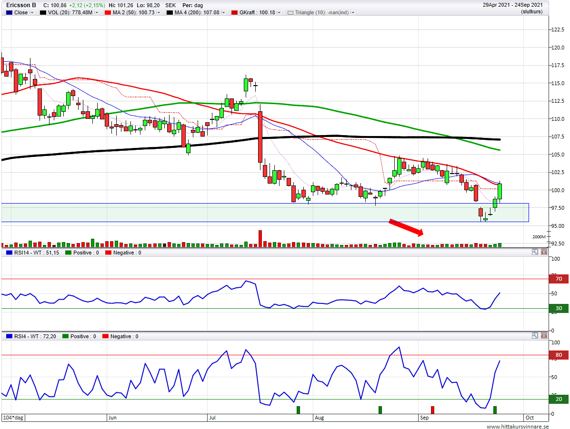Image resolution: width=570 pixels, height=429 pixels.
Task: Open the www.hittakursvinnare.se link
Action: pyautogui.click(x=518, y=427)
